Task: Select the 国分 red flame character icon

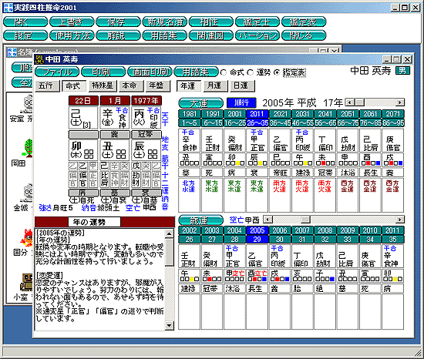Action: click(x=27, y=238)
